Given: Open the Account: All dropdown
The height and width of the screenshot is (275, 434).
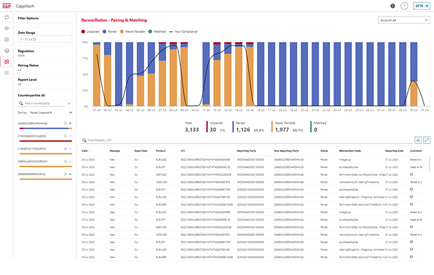Looking at the screenshot, I should 404,20.
